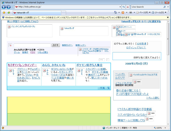The width and height of the screenshot is (171, 131).
Task: Go forward with the Forward arrow button
Action: pos(9,7)
